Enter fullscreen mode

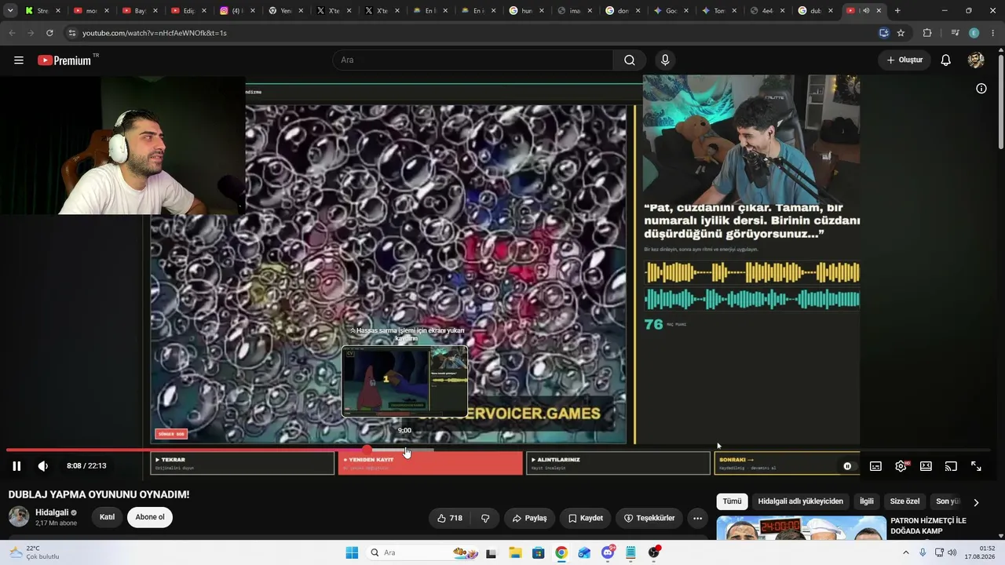pos(976,466)
